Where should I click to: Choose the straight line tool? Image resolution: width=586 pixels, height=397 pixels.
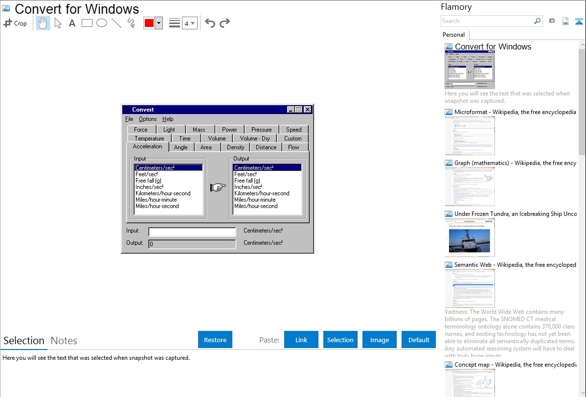(x=116, y=23)
